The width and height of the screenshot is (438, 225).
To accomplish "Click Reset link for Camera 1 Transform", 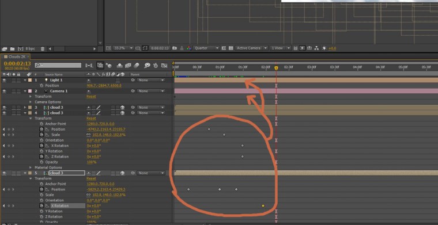I will click(x=91, y=97).
